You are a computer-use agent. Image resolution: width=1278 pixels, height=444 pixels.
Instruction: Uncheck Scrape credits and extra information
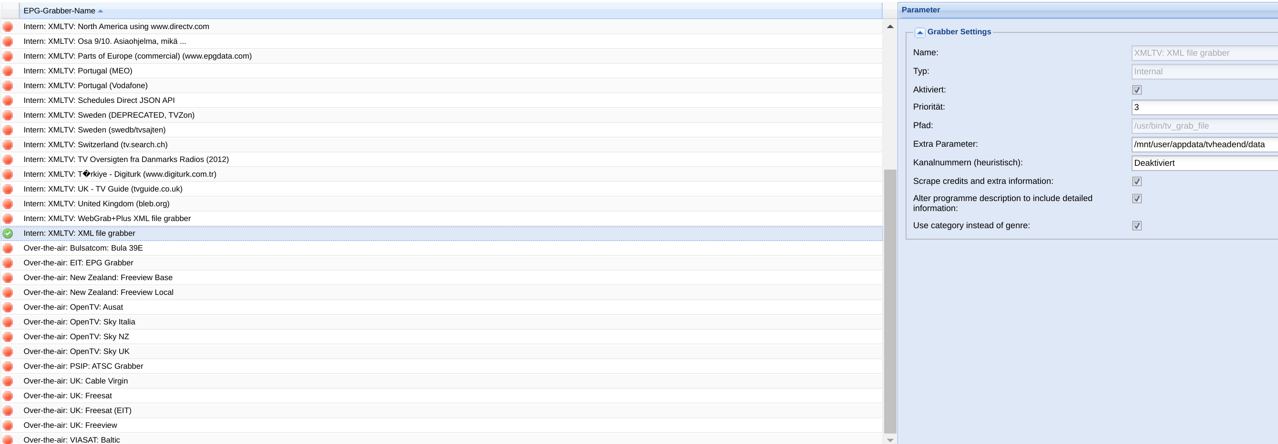pyautogui.click(x=1136, y=182)
